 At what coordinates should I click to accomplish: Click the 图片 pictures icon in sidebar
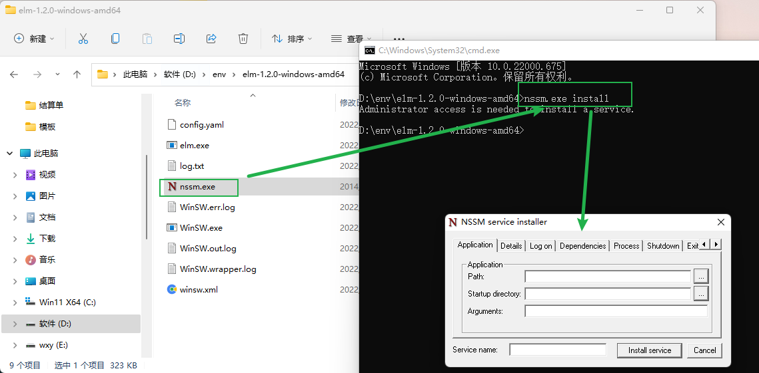[31, 196]
